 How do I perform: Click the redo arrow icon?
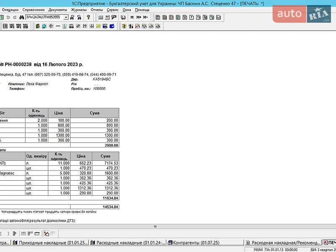pos(15,17)
